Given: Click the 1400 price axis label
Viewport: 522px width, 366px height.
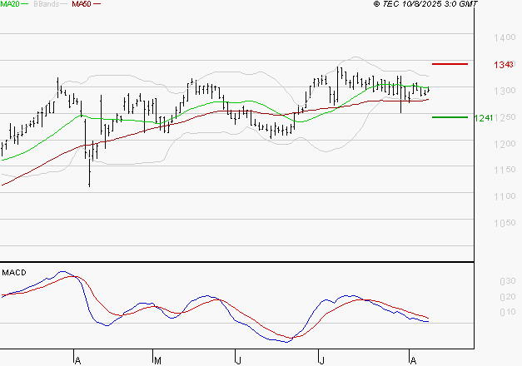Looking at the screenshot, I should click(505, 37).
